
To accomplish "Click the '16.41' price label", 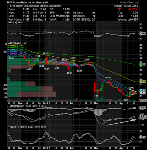I will tap(79, 70).
